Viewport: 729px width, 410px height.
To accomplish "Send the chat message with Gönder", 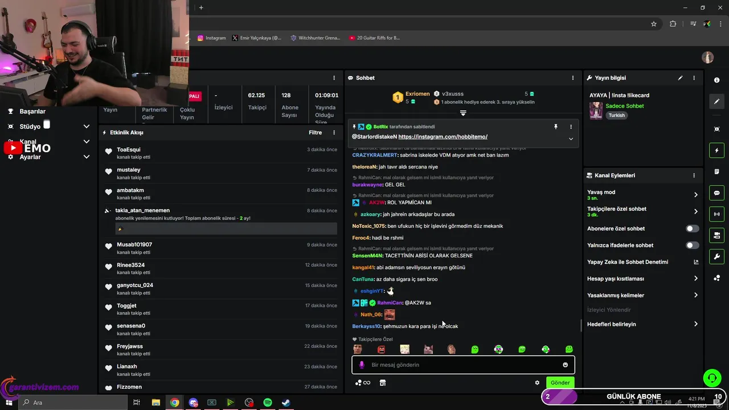I will [x=560, y=383].
